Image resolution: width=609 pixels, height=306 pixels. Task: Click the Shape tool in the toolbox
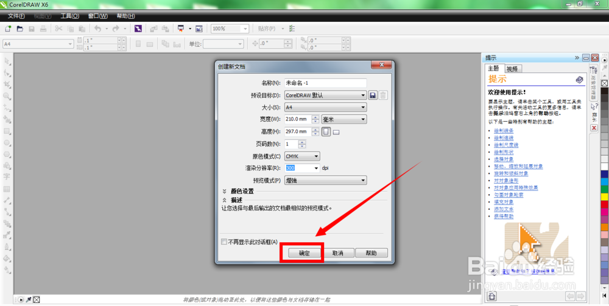pos(7,73)
